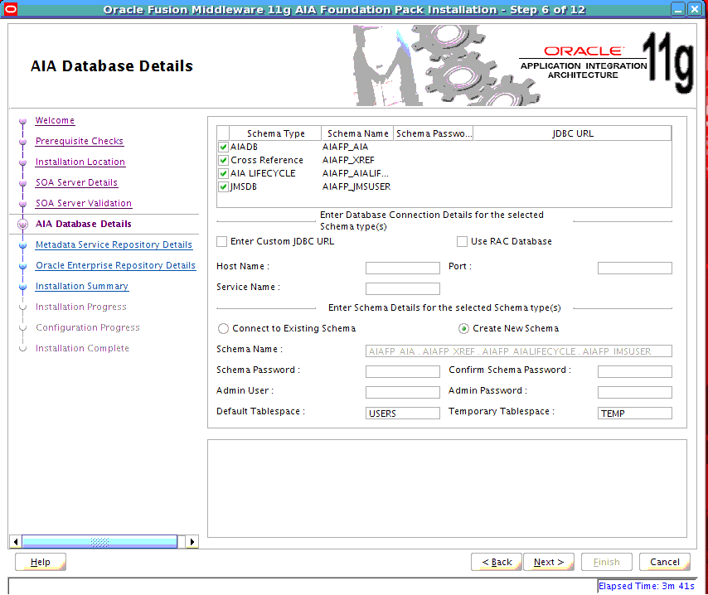This screenshot has height=595, width=708.
Task: Click the Elapsed Time status text
Action: (x=646, y=586)
